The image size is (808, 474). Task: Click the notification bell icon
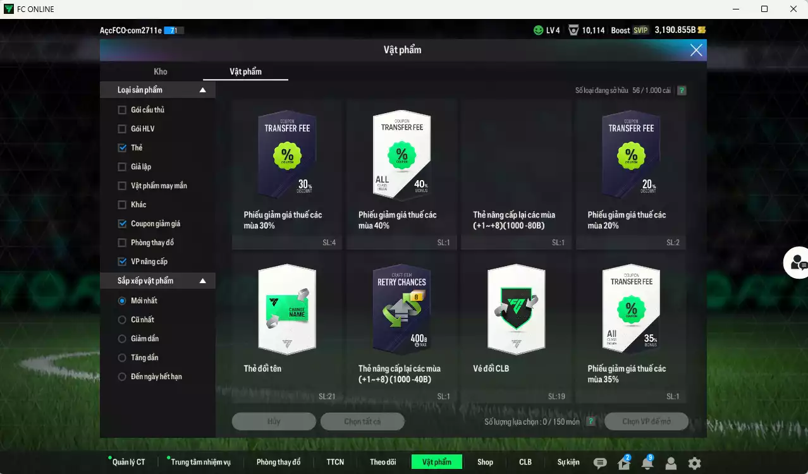pyautogui.click(x=647, y=463)
